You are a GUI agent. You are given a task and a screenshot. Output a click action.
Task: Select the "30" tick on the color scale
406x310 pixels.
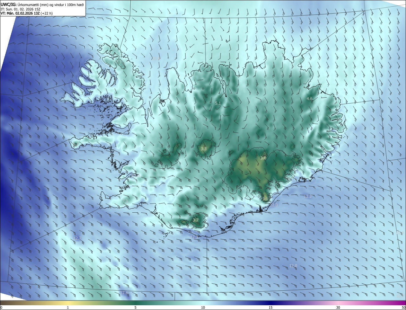coord(338,308)
